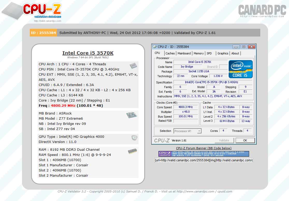Click the Slot 1 Manufacturer : Corsair line
The height and width of the screenshot is (201, 289).
(63, 165)
